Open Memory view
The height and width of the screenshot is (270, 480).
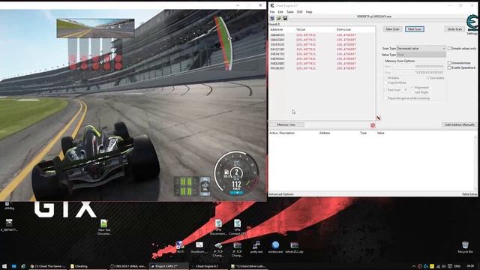pyautogui.click(x=286, y=125)
